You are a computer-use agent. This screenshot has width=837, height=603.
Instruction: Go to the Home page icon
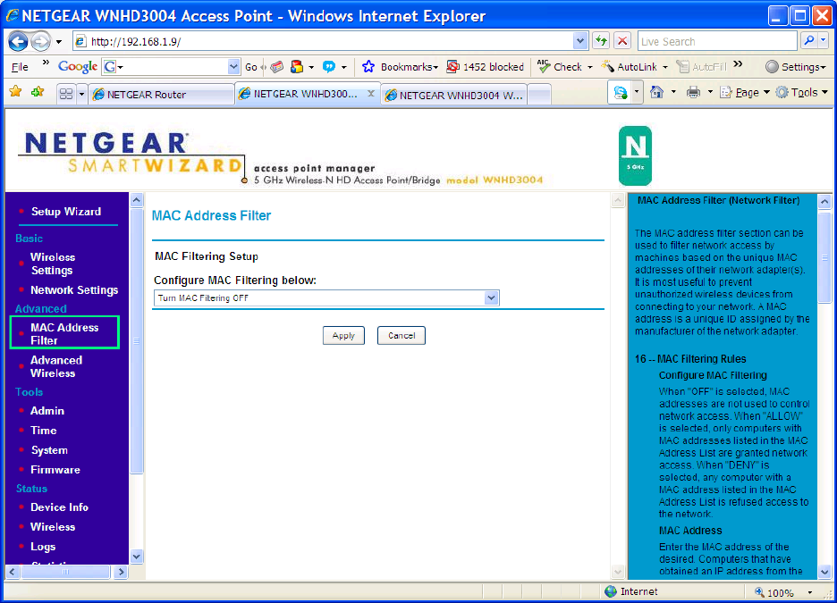656,92
